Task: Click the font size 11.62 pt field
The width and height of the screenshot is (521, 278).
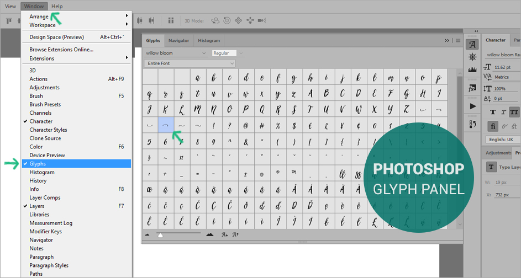Action: [x=507, y=67]
